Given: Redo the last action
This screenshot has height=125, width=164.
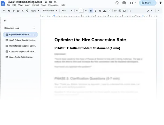Looking at the screenshot, I should [x=14, y=11].
